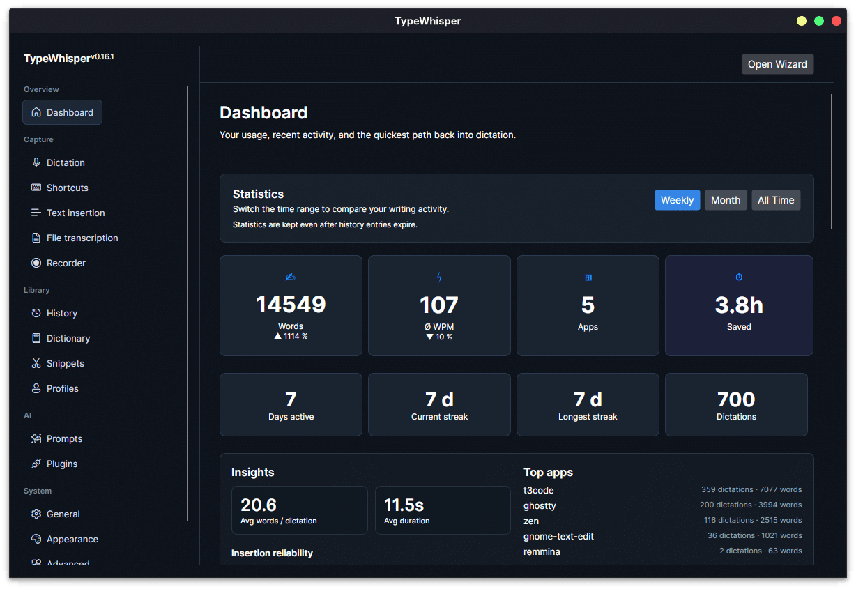Click t3code in Top apps
The height and width of the screenshot is (589, 856).
pos(539,490)
